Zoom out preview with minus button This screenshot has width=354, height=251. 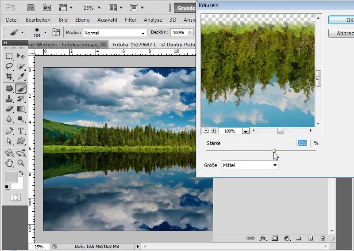(206, 131)
